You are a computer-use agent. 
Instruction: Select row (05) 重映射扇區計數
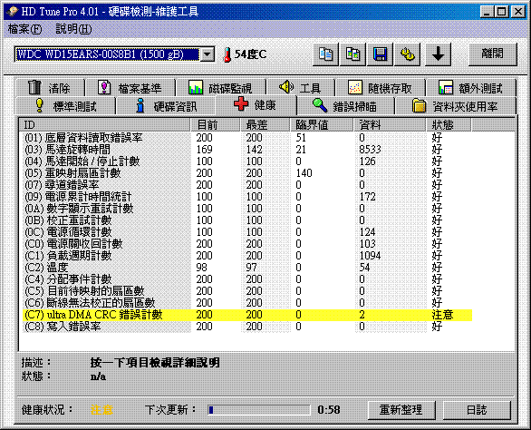[247, 173]
